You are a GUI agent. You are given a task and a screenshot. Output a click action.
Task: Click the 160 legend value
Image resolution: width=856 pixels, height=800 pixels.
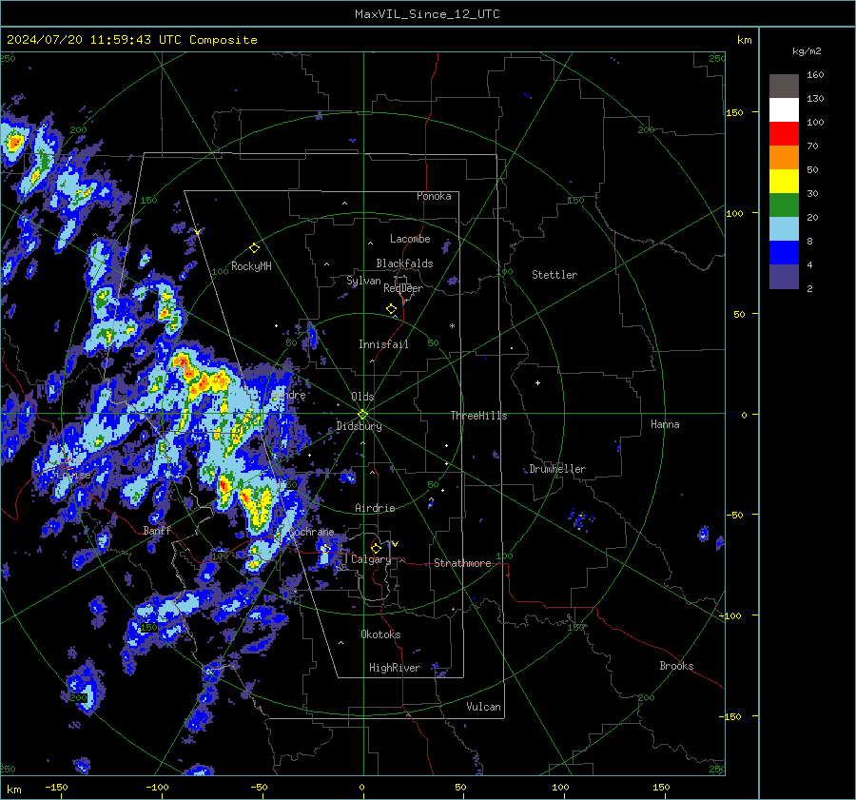(x=815, y=75)
